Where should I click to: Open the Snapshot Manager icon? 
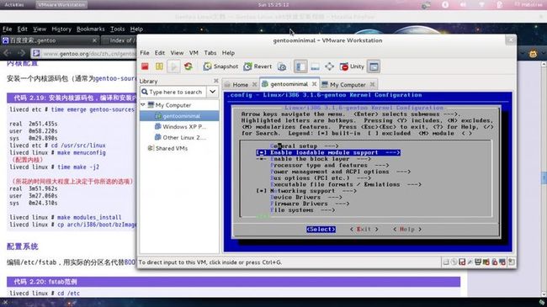[282, 66]
